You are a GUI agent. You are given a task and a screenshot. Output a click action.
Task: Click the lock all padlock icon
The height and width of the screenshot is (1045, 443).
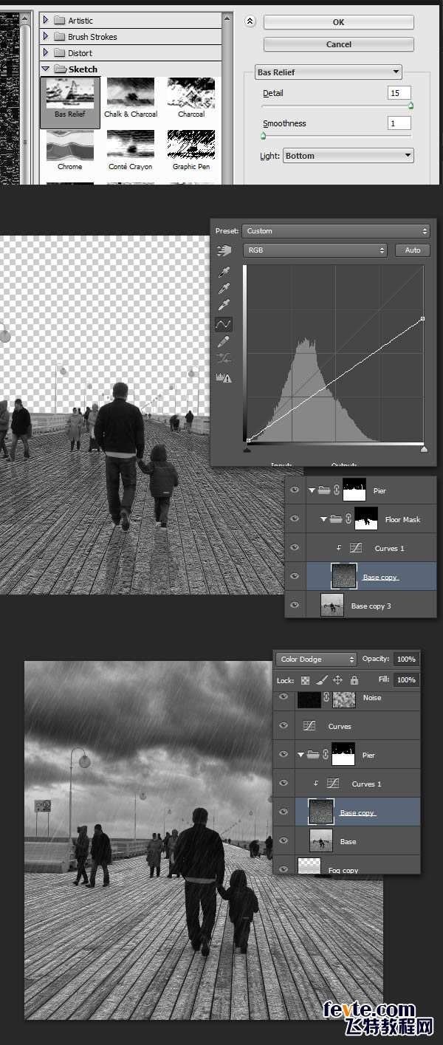pos(354,680)
